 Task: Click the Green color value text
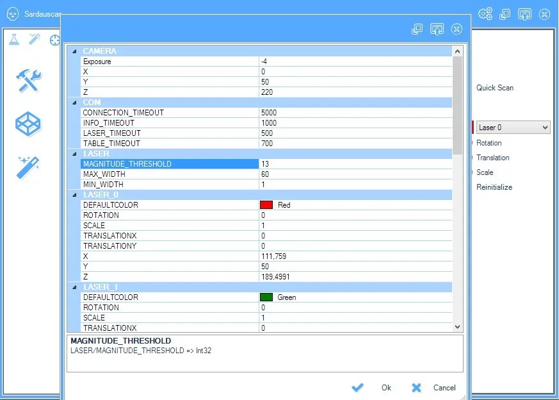pos(287,297)
